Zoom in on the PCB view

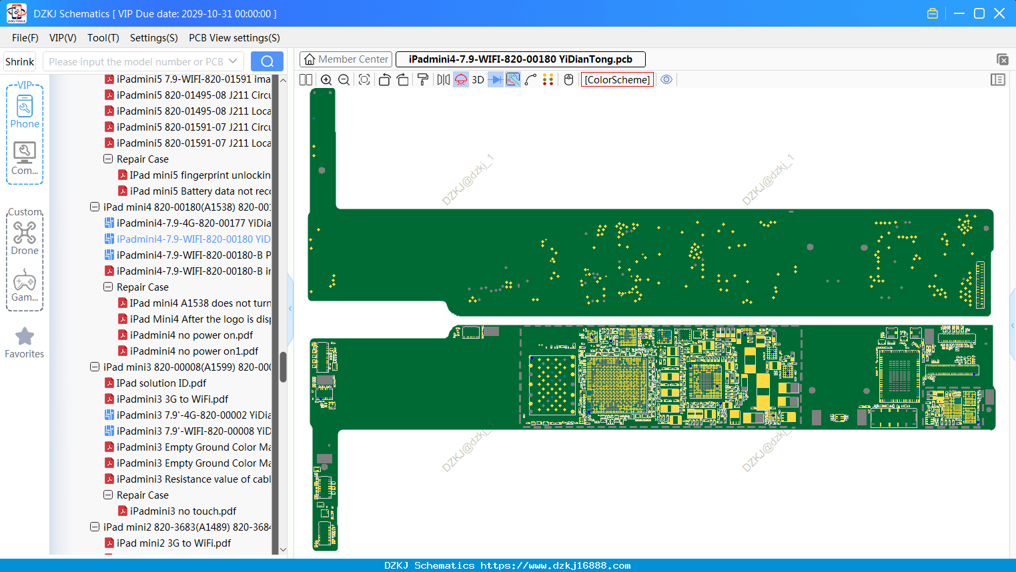(326, 80)
